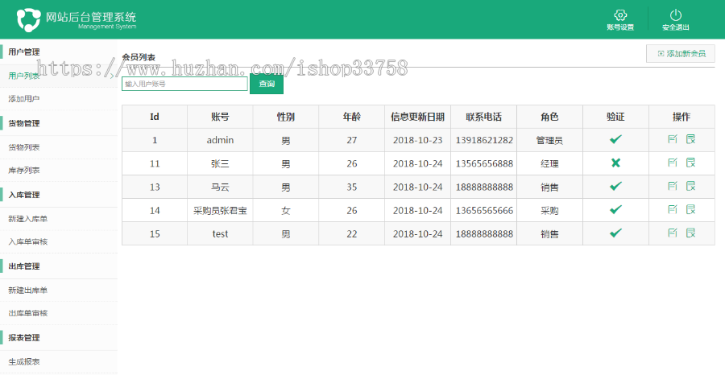
Task: Open 入库单审核 in sidebar
Action: (x=27, y=241)
